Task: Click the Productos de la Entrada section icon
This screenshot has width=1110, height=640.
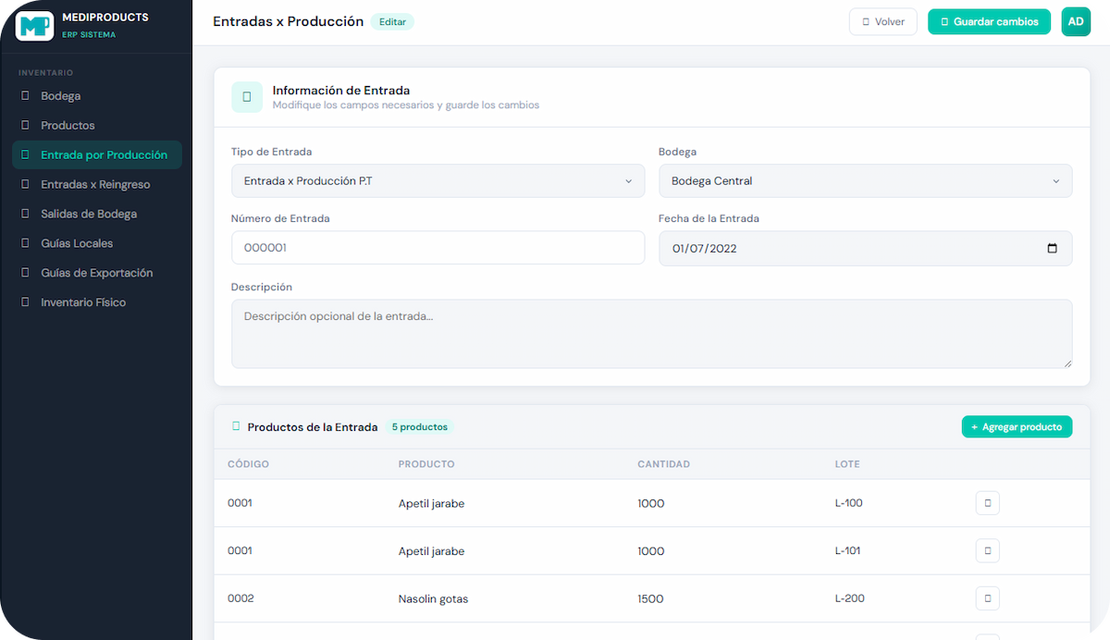Action: pos(236,427)
